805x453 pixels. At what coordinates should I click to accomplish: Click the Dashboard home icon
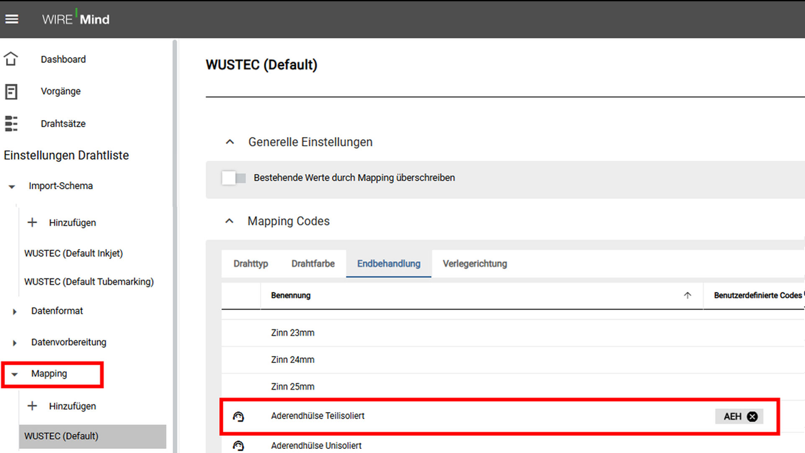pos(11,59)
